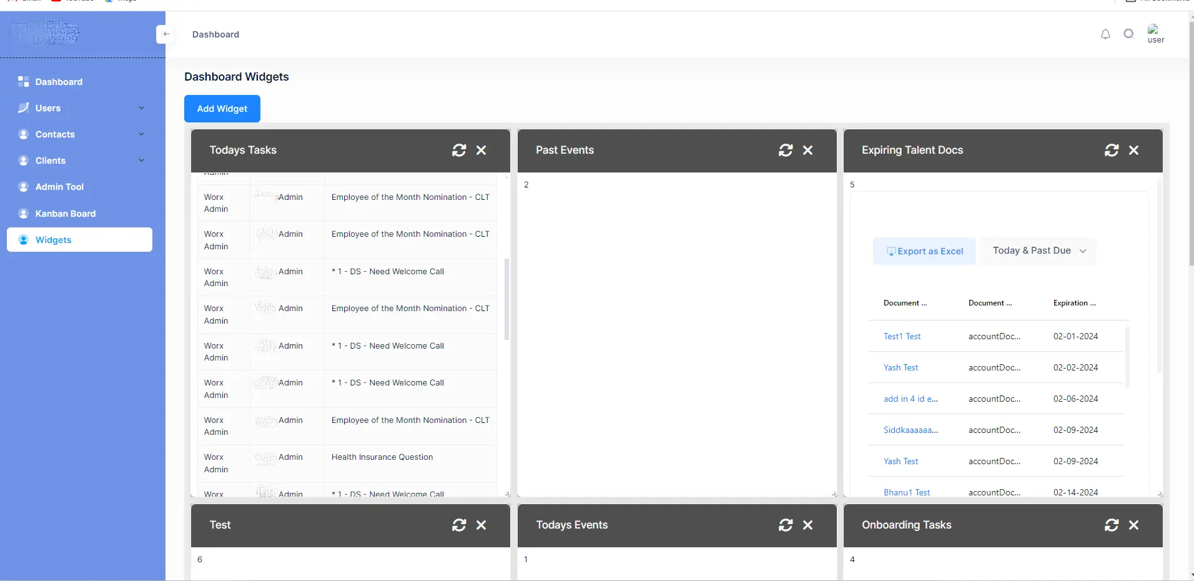Open the Siddkaaaaaa document link
The image size is (1194, 581).
(x=910, y=430)
